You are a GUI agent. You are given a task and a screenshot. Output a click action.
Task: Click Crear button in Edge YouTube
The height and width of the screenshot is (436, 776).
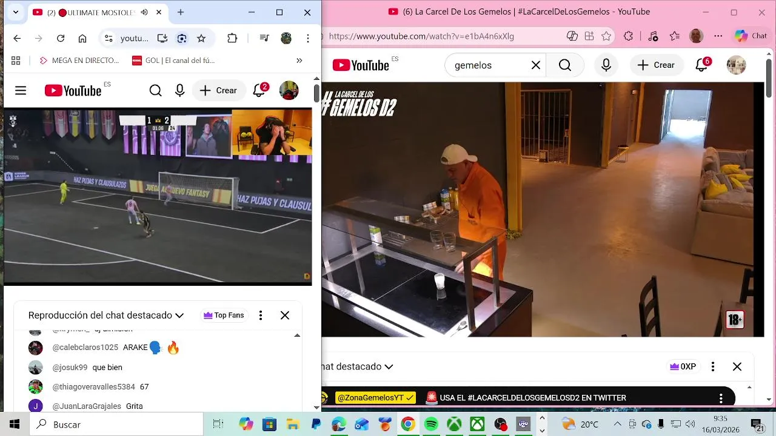(656, 65)
